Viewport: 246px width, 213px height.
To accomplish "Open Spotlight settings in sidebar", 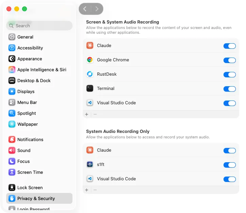I will pos(39,113).
